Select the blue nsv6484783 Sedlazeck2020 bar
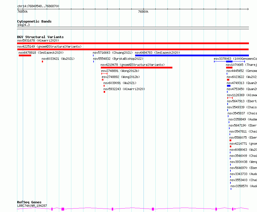Screen dimensions: 257x212 click(x=192, y=55)
